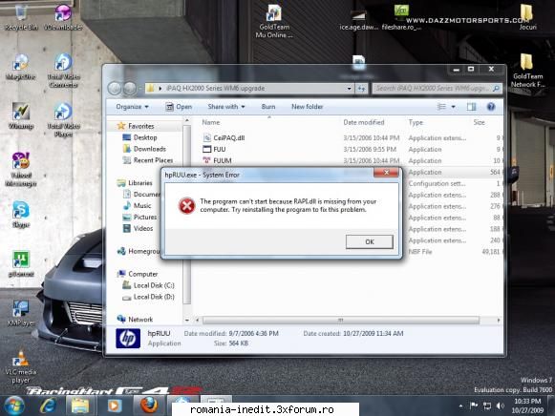The image size is (555, 416).
Task: Open Yahoo Messenger desktop shortcut
Action: [x=21, y=169]
